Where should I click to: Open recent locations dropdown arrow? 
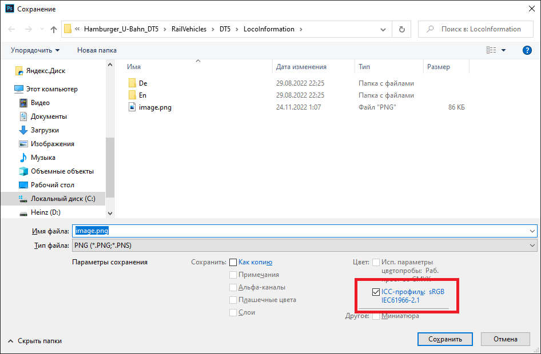(x=42, y=29)
